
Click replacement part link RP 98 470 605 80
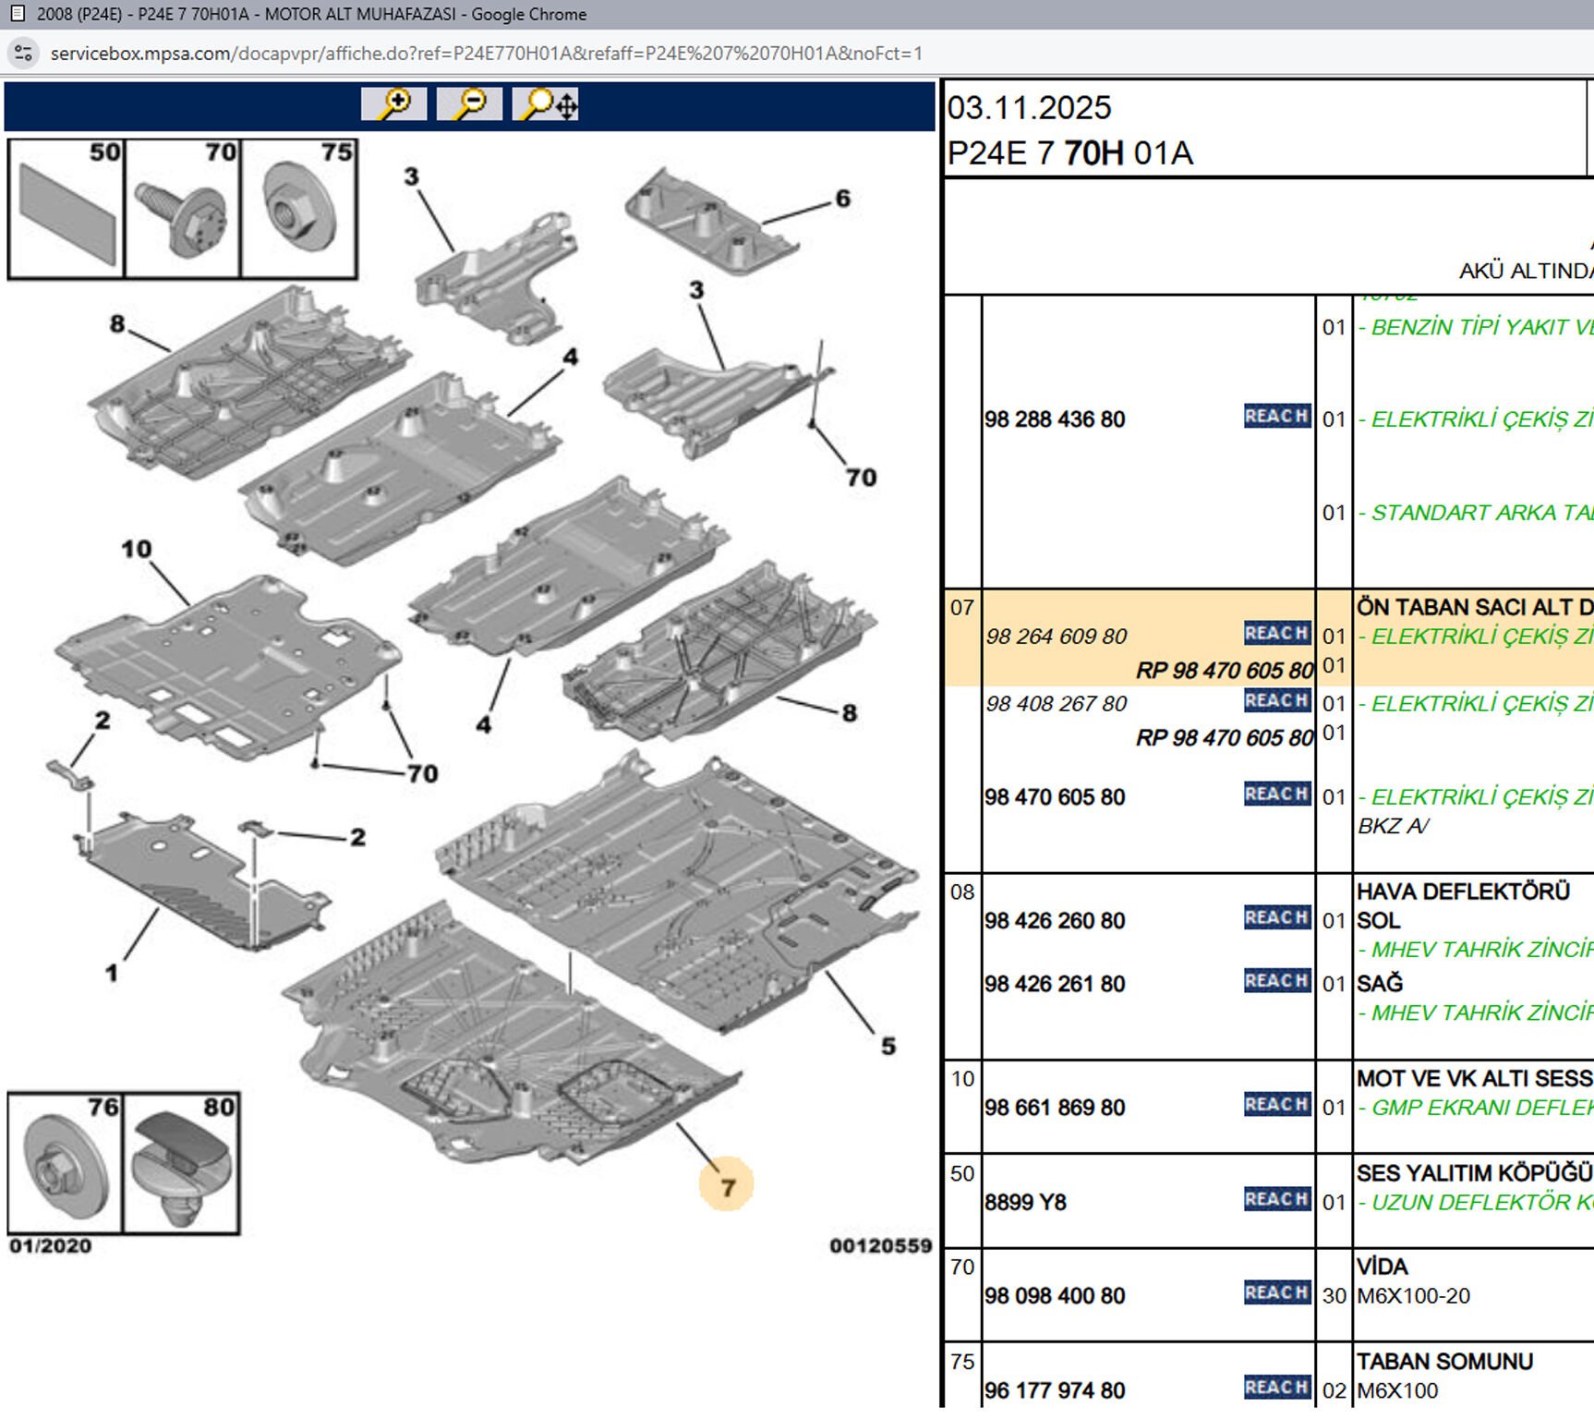point(1224,671)
